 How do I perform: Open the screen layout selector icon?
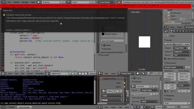[39, 2]
